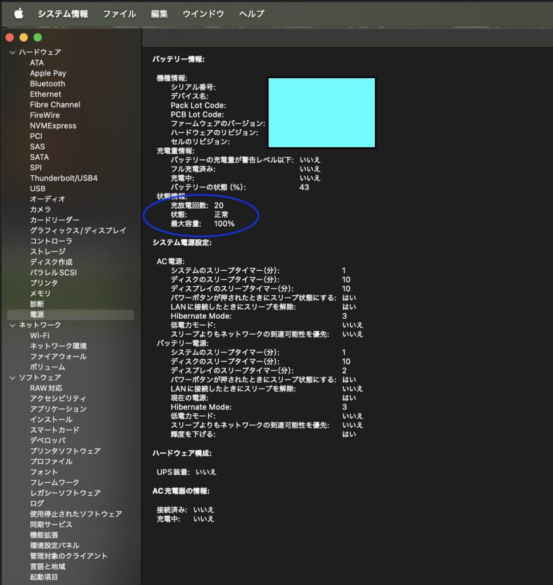The image size is (553, 585).
Task: Select フォント in the sidebar
Action: tap(43, 472)
